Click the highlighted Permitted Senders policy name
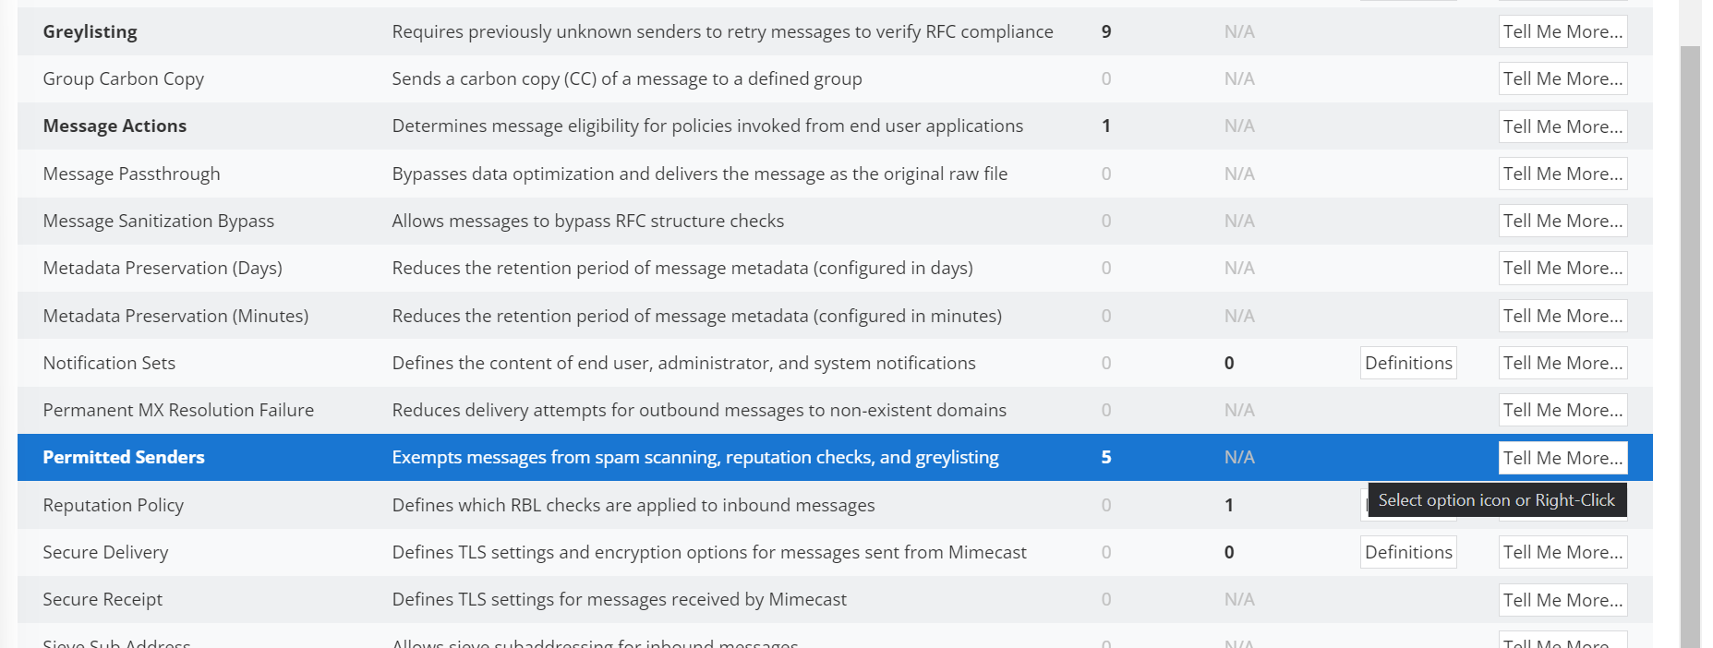The height and width of the screenshot is (648, 1713). [124, 457]
